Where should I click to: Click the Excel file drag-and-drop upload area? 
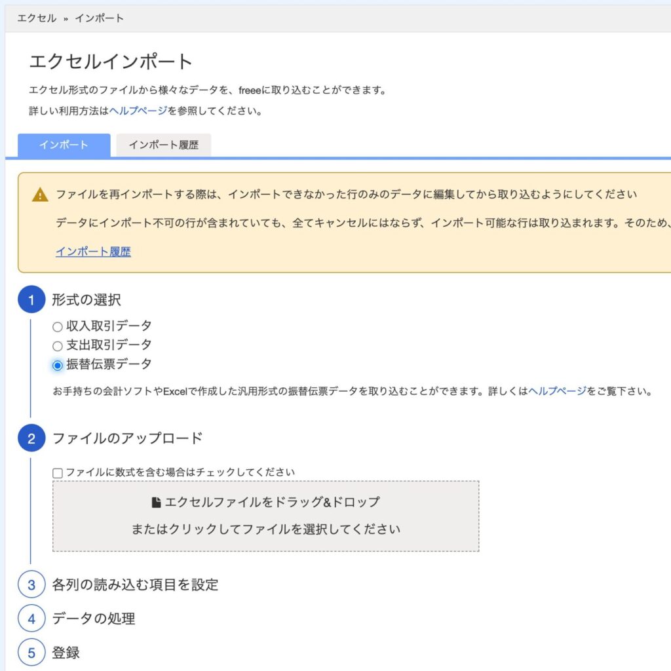[x=266, y=516]
